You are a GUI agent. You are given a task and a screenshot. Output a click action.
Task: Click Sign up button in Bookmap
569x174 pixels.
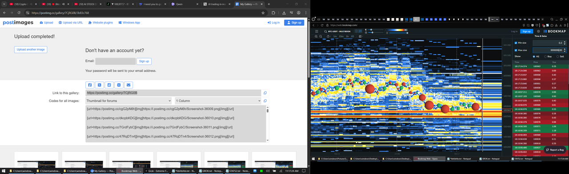[527, 31]
